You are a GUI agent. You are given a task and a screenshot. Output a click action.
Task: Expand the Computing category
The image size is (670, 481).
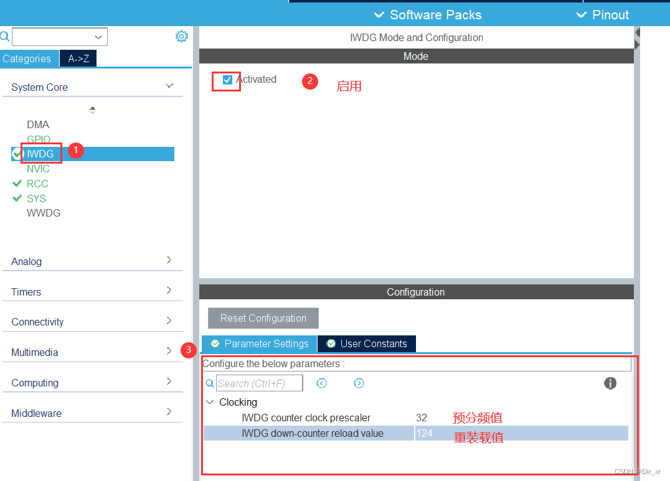(x=169, y=381)
